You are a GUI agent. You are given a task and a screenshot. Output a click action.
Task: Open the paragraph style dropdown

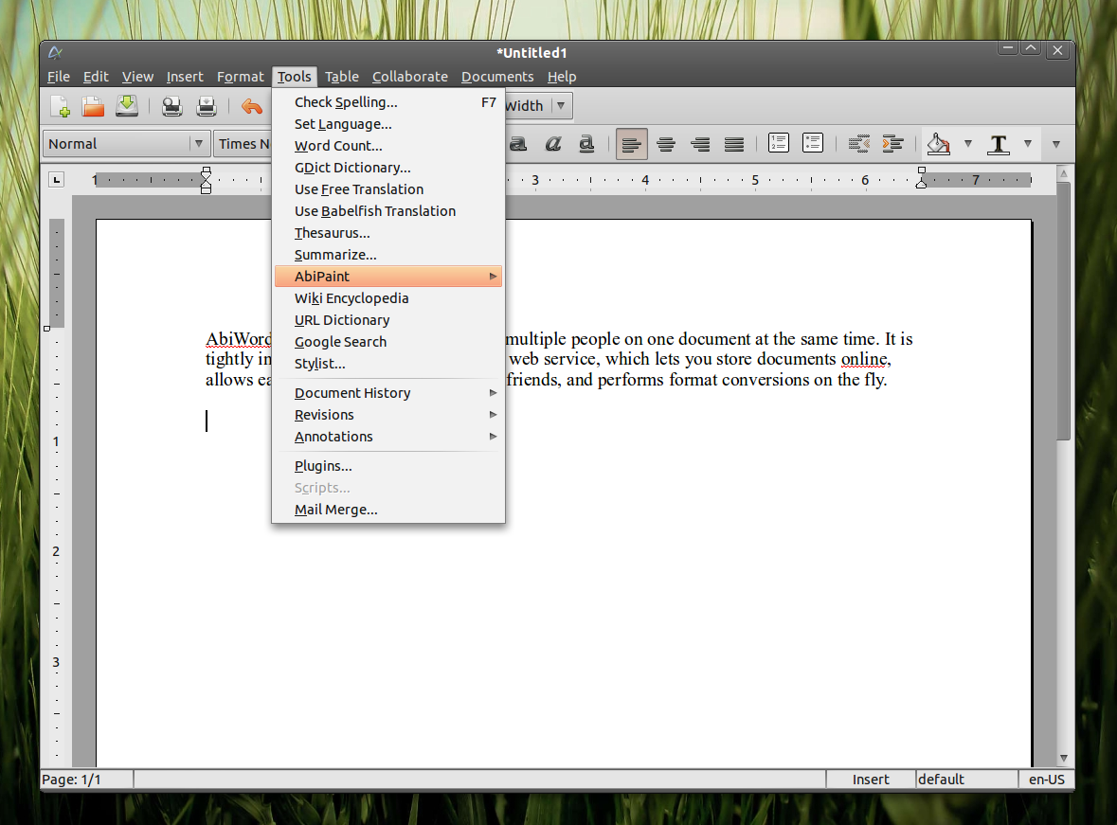click(199, 143)
